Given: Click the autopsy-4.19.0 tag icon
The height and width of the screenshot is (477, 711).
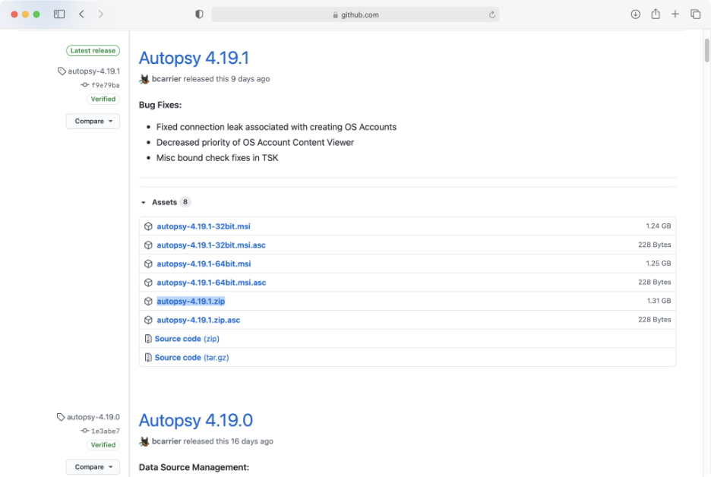Looking at the screenshot, I should [61, 417].
